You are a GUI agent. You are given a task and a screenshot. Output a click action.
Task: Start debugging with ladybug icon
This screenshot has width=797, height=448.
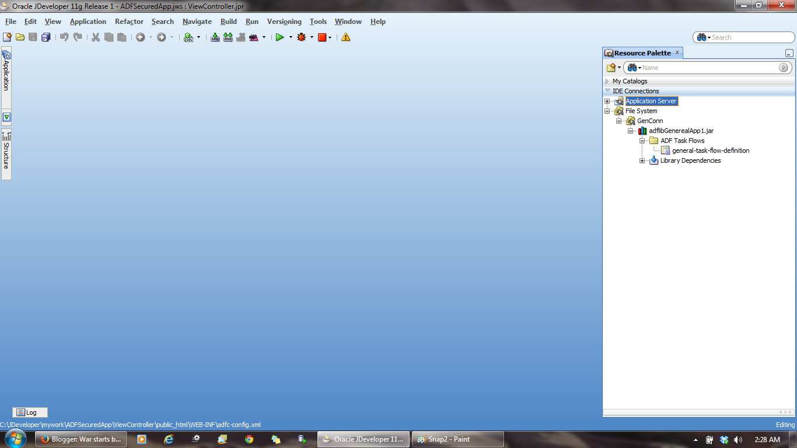point(302,37)
